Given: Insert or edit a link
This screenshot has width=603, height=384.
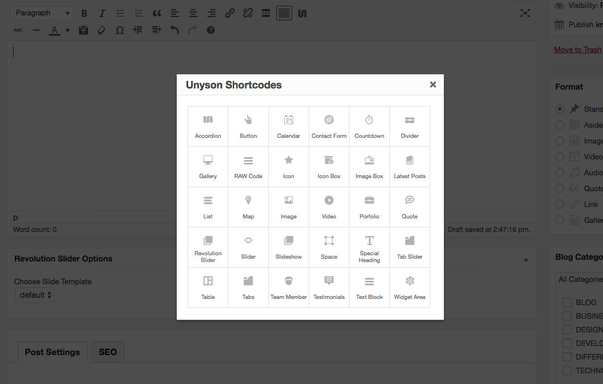Looking at the screenshot, I should tap(230, 14).
